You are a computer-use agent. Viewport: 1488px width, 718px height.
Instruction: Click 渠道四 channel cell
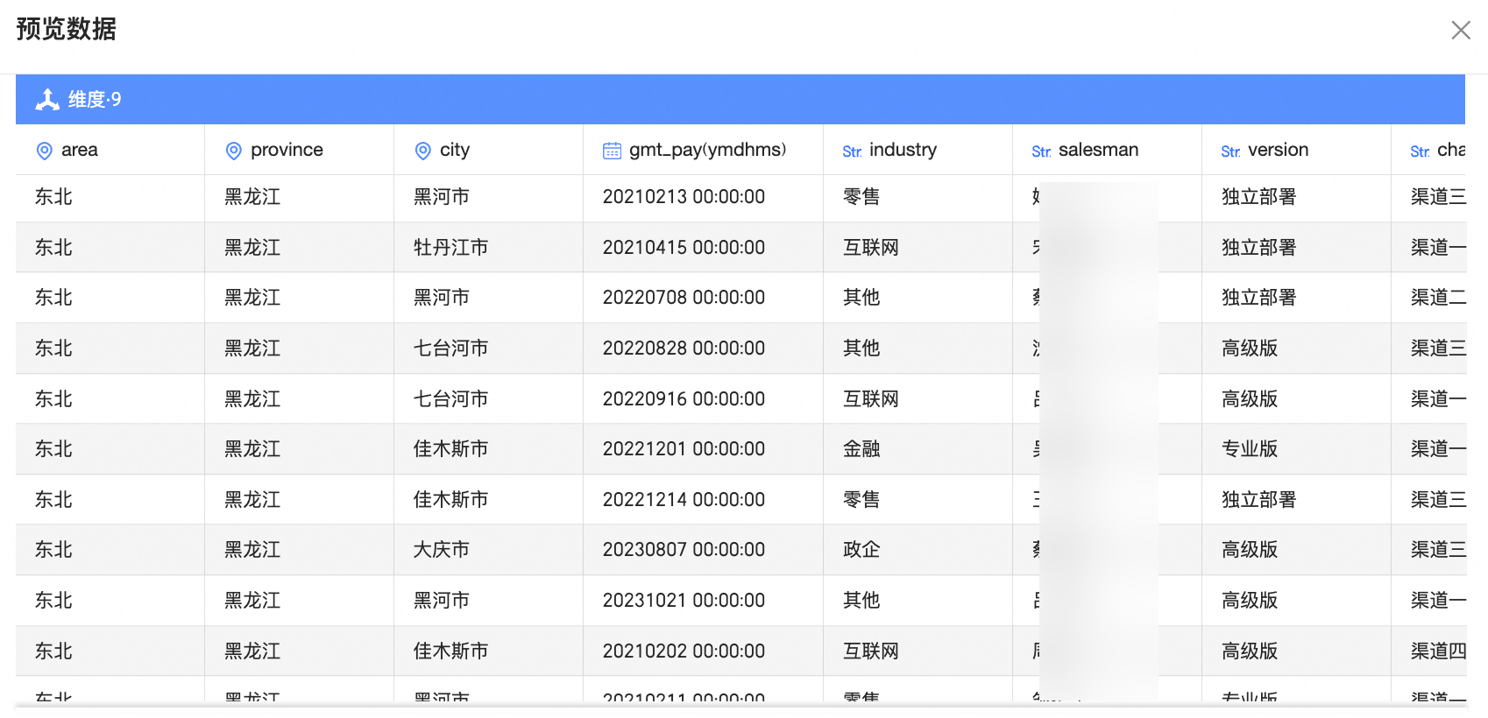[1438, 651]
